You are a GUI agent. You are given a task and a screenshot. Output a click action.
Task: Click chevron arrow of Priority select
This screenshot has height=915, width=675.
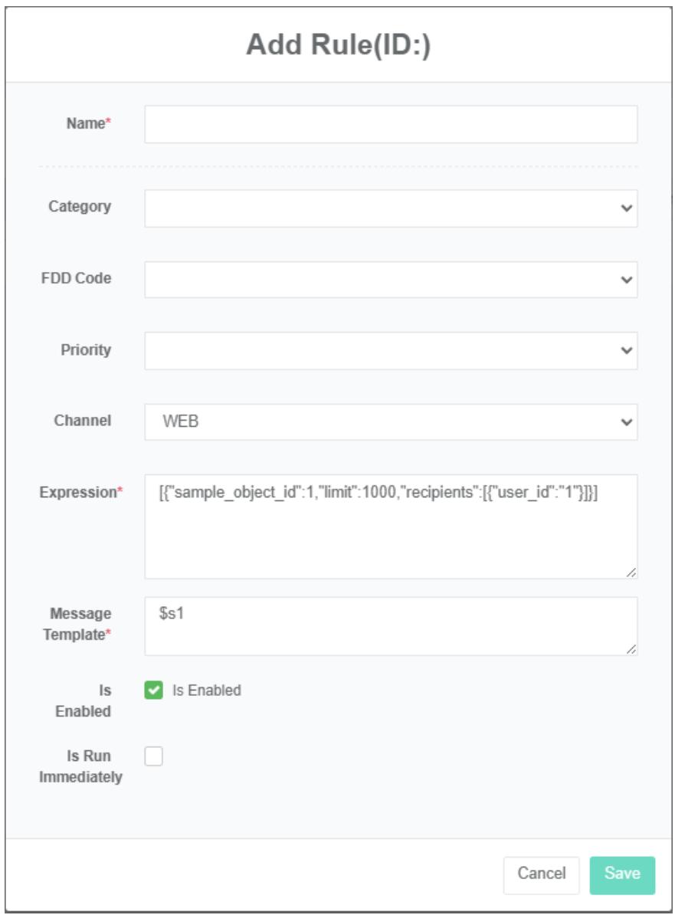tap(627, 351)
